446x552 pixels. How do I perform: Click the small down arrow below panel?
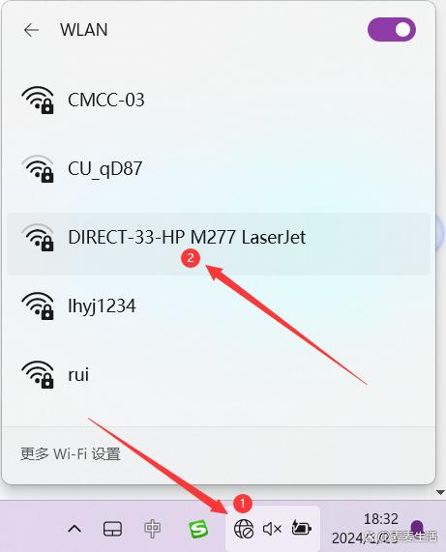(440, 492)
